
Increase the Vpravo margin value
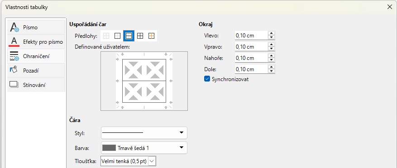click(x=272, y=44)
